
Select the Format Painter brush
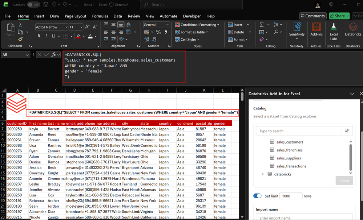[20, 39]
